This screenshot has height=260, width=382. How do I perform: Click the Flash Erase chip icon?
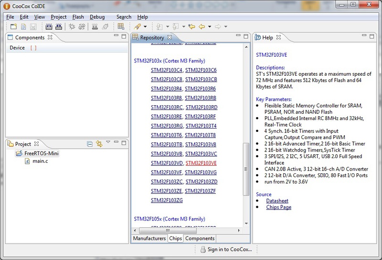105,27
